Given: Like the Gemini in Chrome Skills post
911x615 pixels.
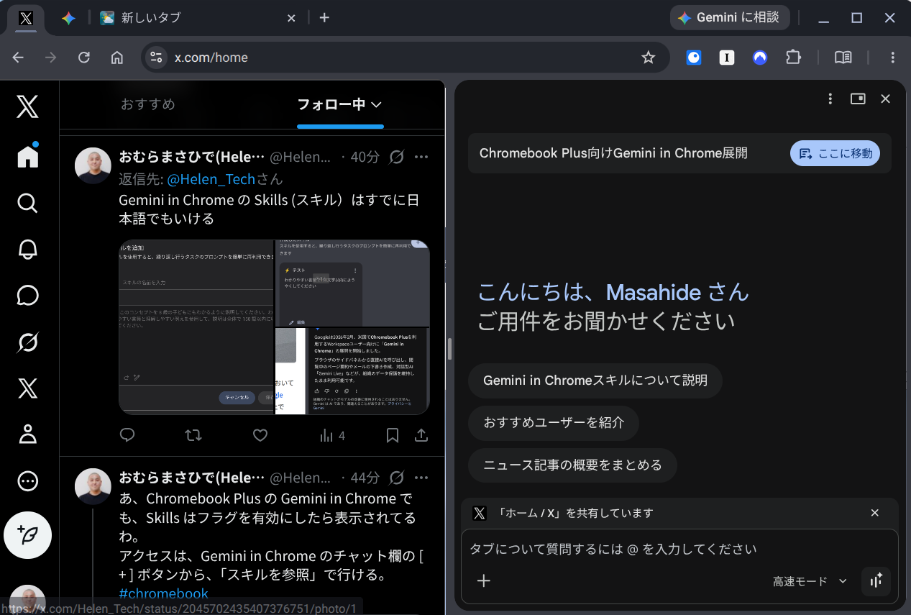Looking at the screenshot, I should (260, 435).
